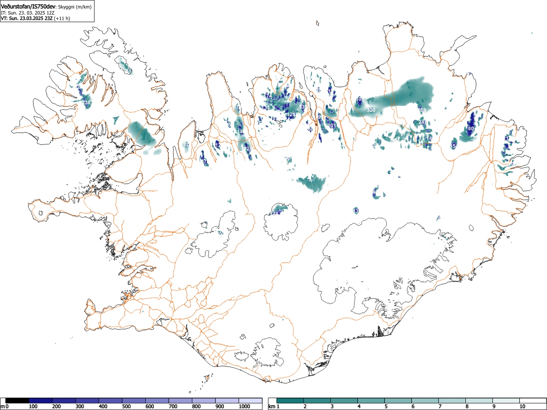Viewport: 547px width, 410px height.
Task: Pick the dark blue 100–200 m legend swatch
Action: [x=41, y=401]
